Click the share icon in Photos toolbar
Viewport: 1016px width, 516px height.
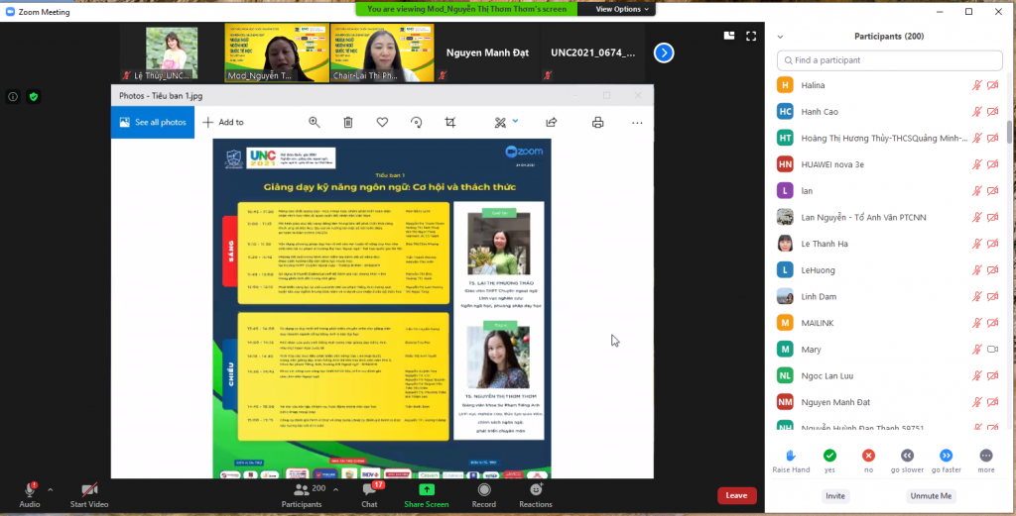pos(552,122)
